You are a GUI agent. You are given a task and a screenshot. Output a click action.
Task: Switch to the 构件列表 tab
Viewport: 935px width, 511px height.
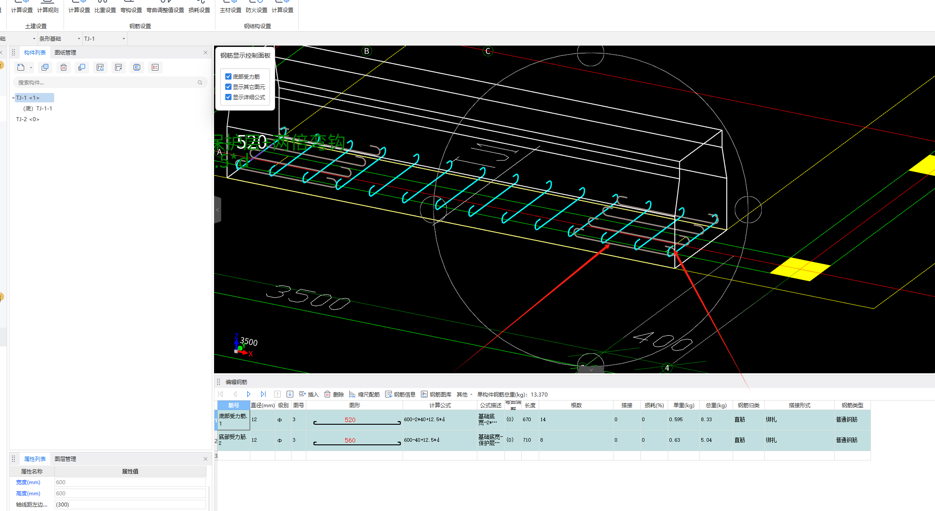point(35,53)
